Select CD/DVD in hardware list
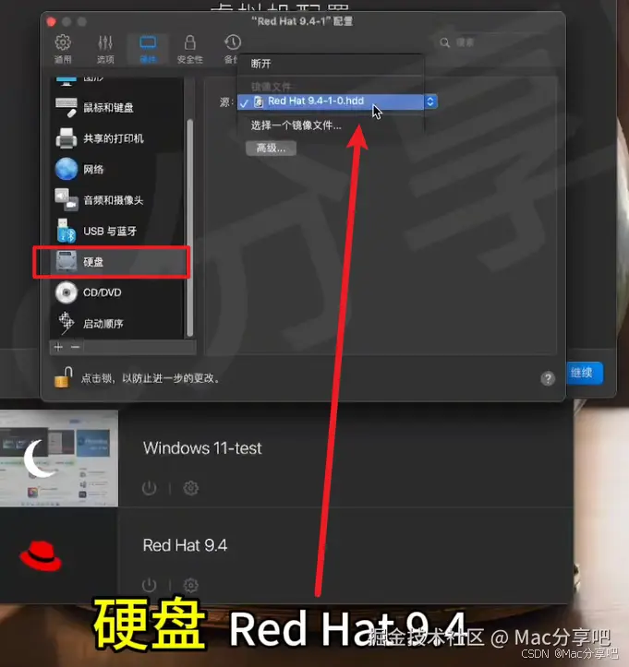This screenshot has width=629, height=667. (116, 292)
